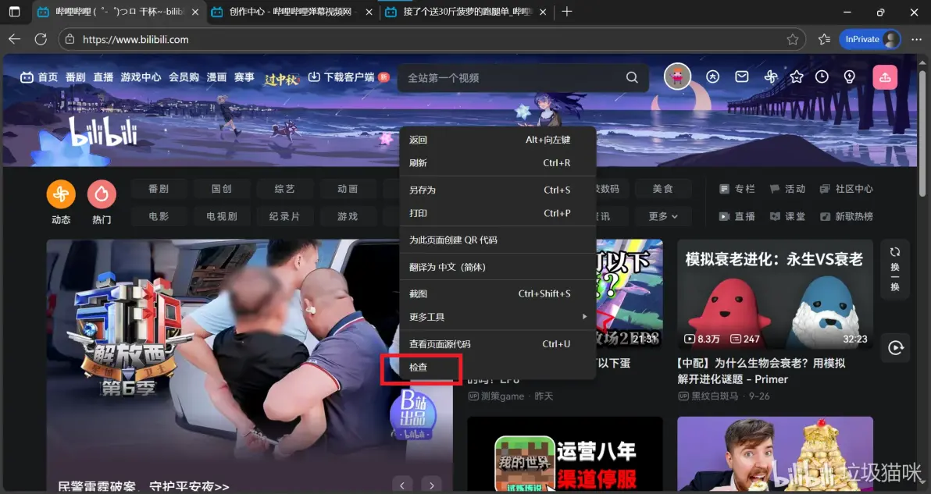Open the creator center lightbulb icon
The height and width of the screenshot is (494, 931).
850,76
